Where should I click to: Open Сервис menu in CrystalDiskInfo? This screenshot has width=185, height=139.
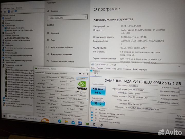tap(107, 68)
